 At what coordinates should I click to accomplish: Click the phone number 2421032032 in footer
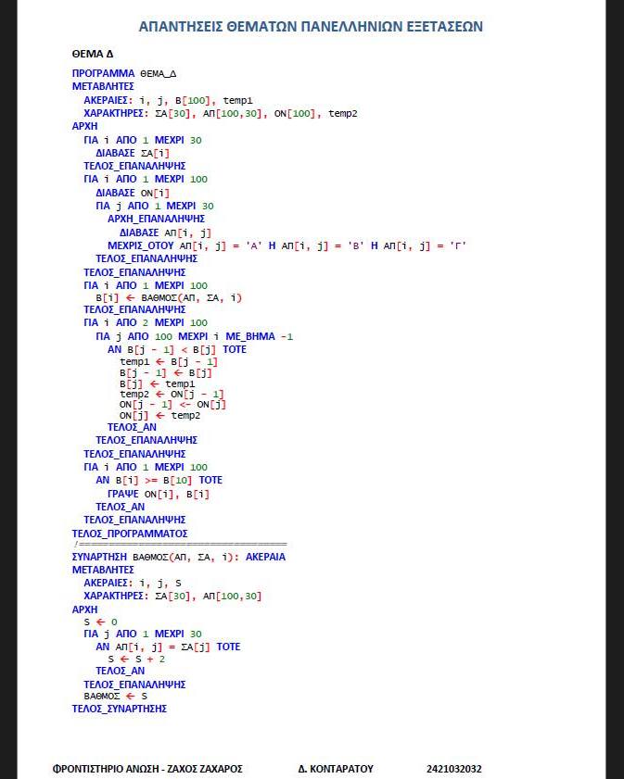(x=453, y=769)
